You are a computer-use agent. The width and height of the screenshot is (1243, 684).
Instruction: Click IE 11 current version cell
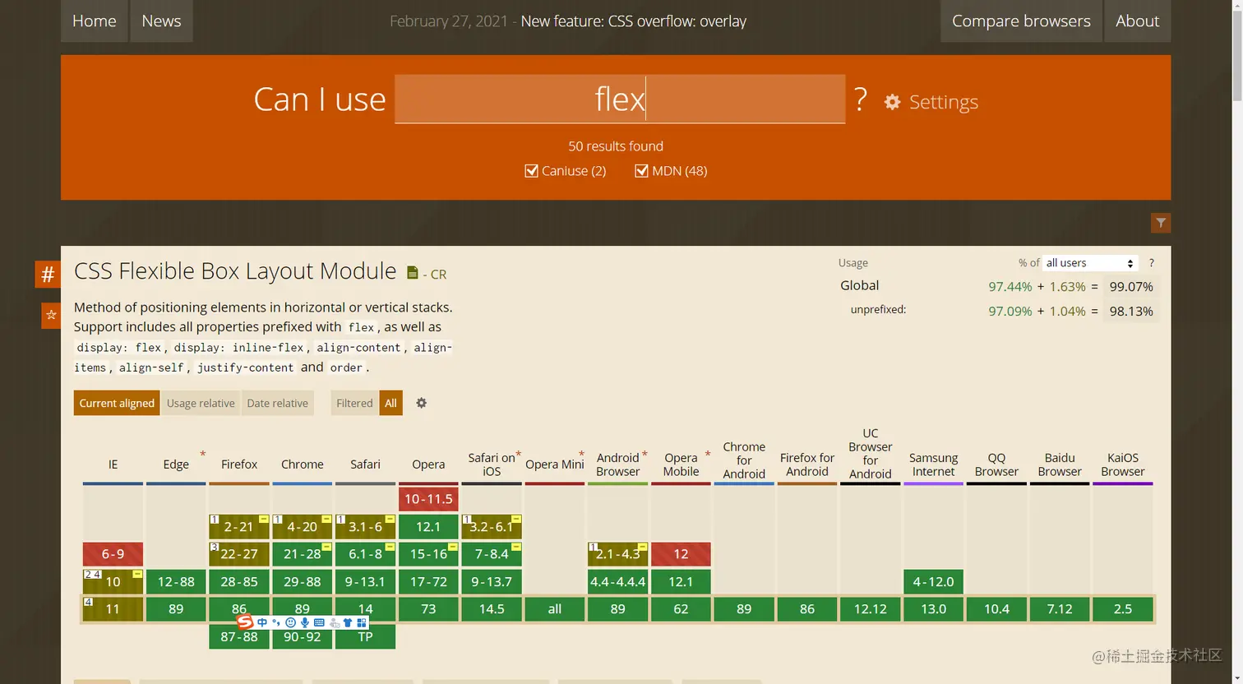(x=113, y=609)
